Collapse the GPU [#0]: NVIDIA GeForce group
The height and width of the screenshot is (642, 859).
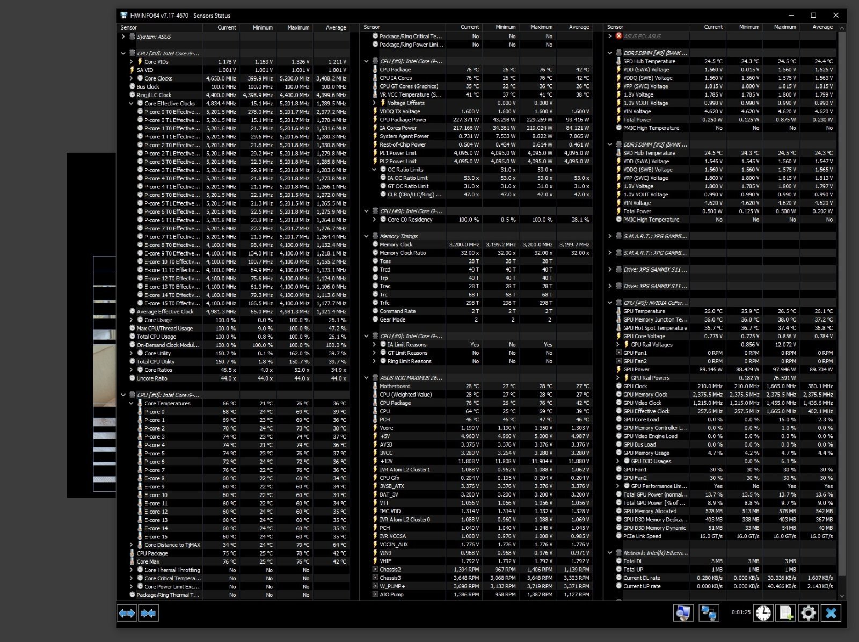pos(610,303)
